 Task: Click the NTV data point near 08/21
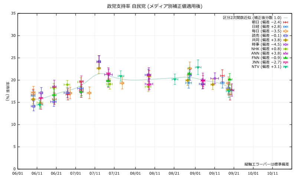(175, 79)
